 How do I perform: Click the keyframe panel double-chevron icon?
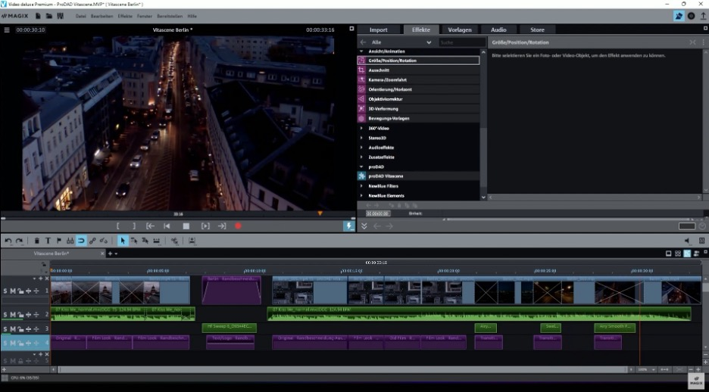(364, 226)
